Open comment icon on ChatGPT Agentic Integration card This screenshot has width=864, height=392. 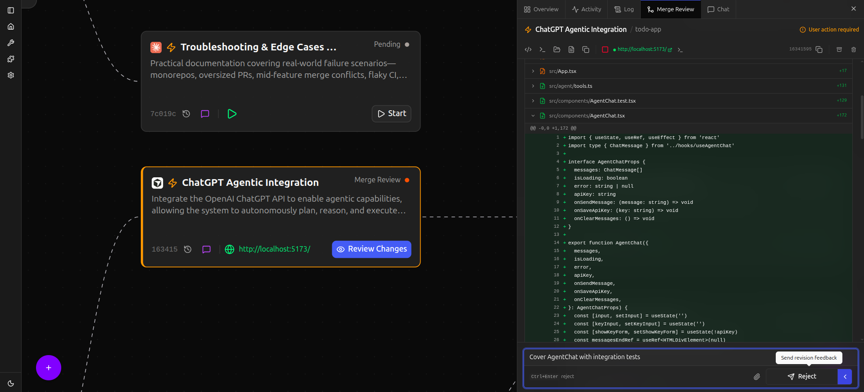pyautogui.click(x=206, y=249)
